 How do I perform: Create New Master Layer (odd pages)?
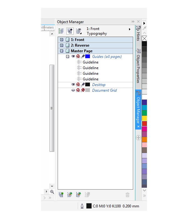(78, 195)
